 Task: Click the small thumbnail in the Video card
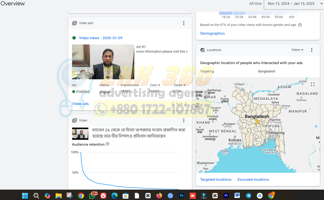(x=80, y=134)
